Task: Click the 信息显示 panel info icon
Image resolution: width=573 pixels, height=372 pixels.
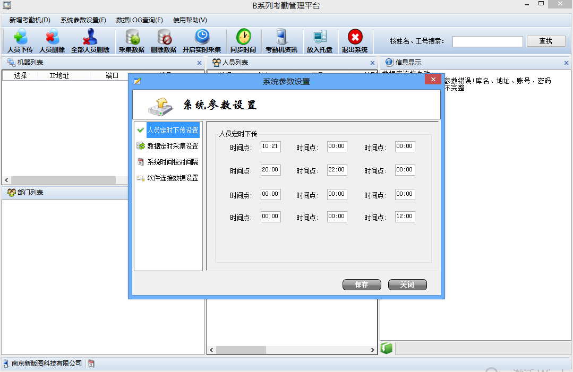Action: 390,63
